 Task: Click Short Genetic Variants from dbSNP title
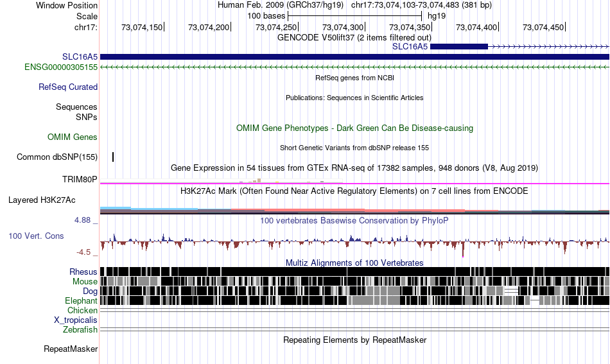[x=354, y=148]
